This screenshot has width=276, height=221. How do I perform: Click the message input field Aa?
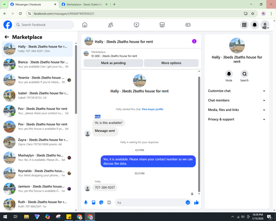[x=150, y=203]
